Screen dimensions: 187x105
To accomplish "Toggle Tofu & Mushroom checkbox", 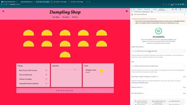I will pyautogui.click(x=46, y=75).
